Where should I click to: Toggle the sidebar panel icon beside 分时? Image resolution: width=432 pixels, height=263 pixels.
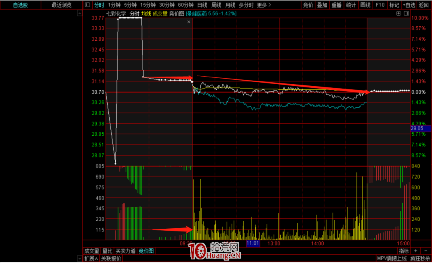pyautogui.click(x=87, y=5)
